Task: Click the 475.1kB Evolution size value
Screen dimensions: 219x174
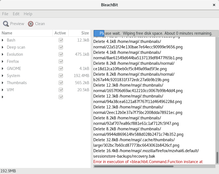Action: (x=82, y=54)
